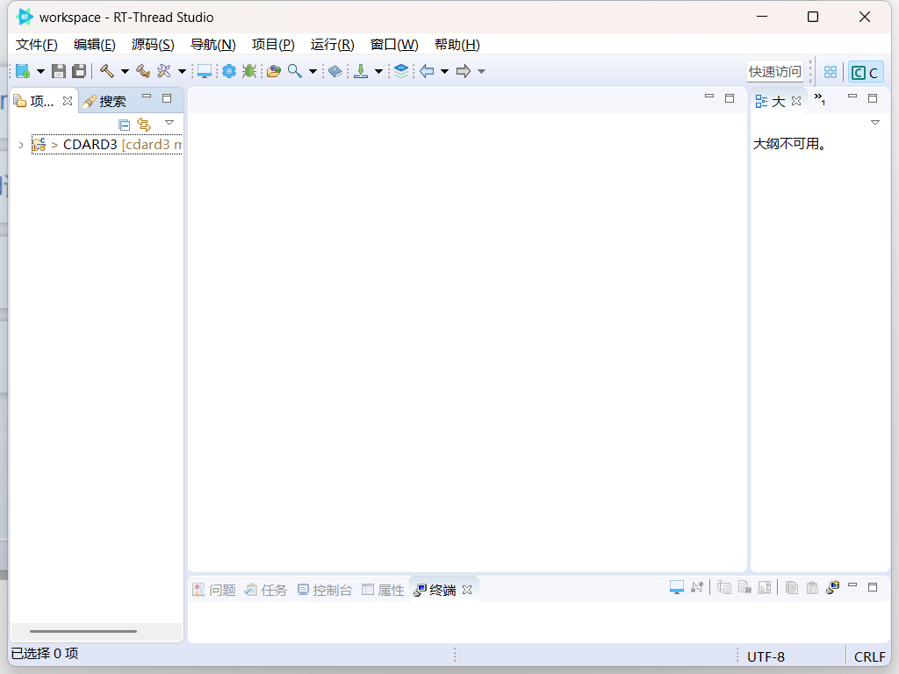The width and height of the screenshot is (899, 674).
Task: Expand the CDARD3 project node
Action: (x=20, y=144)
